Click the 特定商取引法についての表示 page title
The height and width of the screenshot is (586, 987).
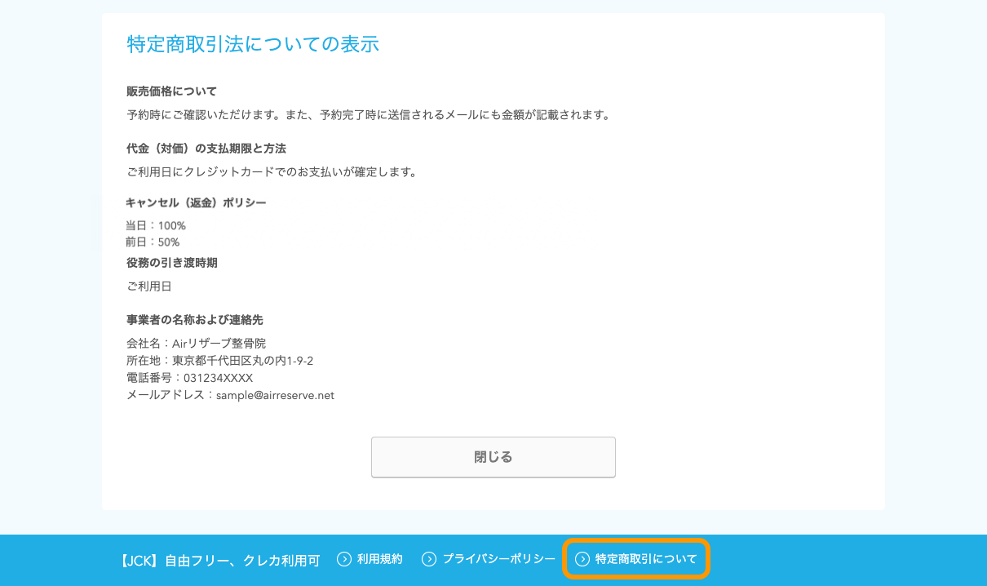coord(253,44)
